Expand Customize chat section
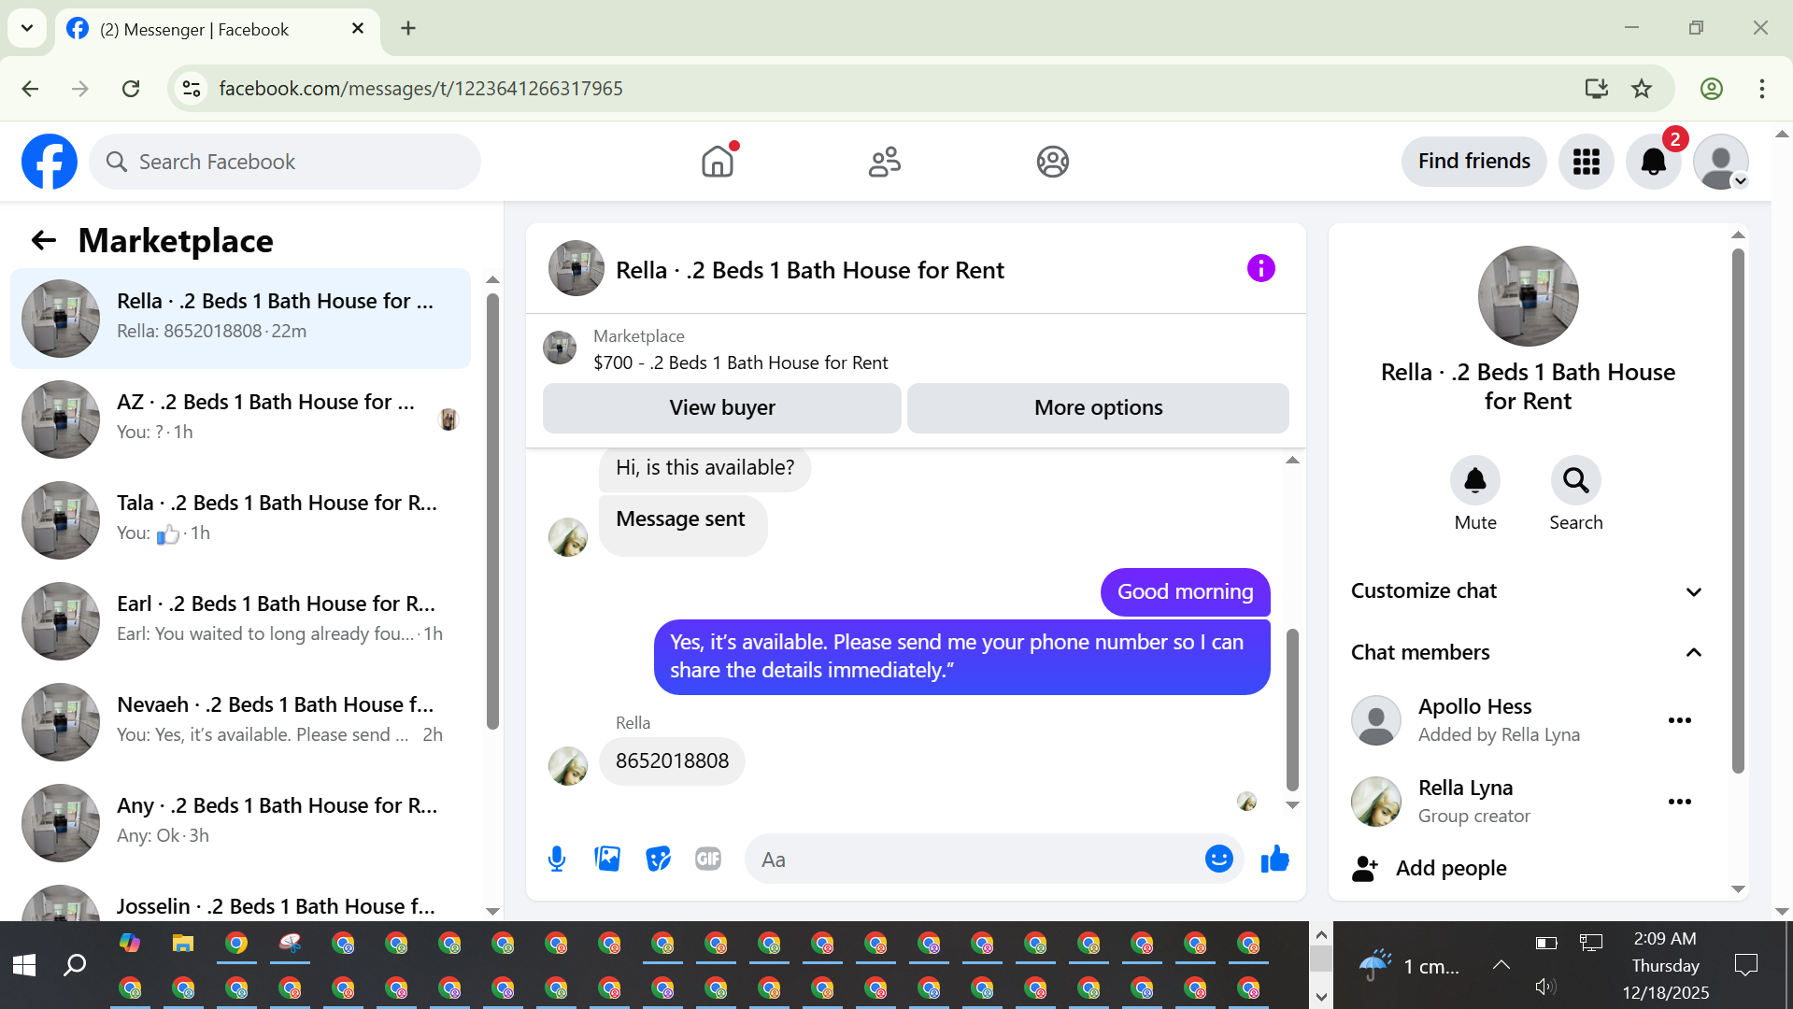1793x1009 pixels. click(x=1528, y=591)
